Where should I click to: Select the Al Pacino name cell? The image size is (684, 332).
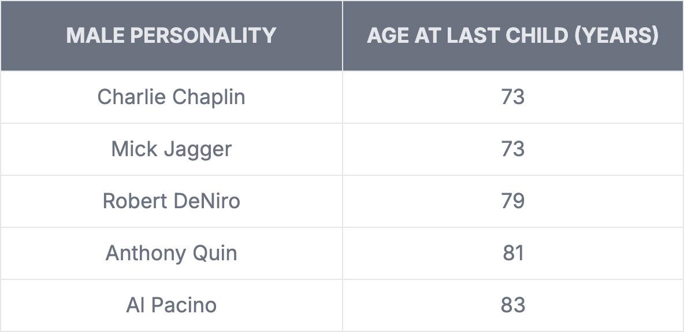(171, 305)
